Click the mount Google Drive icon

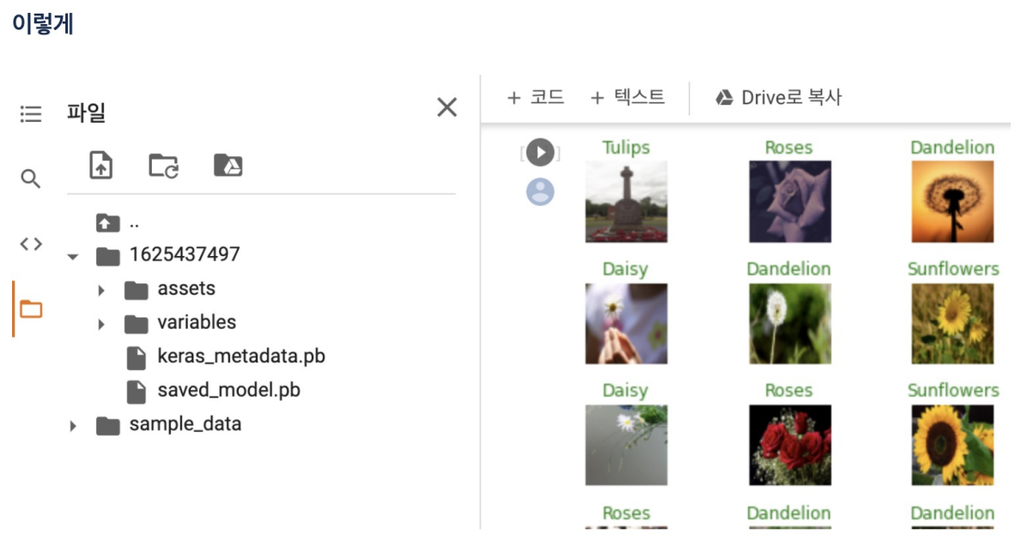[x=228, y=166]
